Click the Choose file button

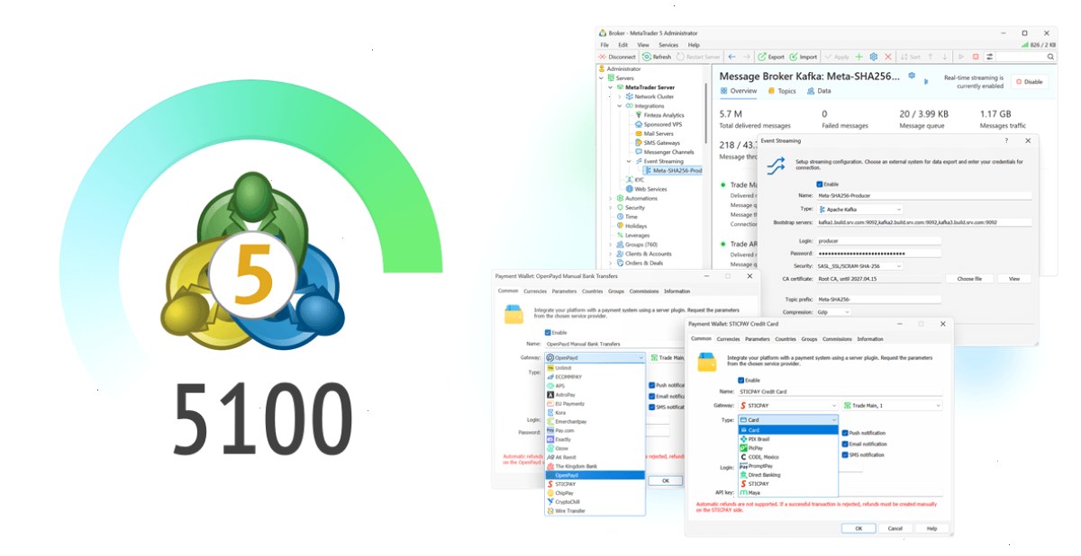969,279
